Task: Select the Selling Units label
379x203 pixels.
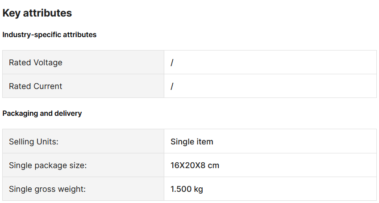Action: pyautogui.click(x=33, y=142)
